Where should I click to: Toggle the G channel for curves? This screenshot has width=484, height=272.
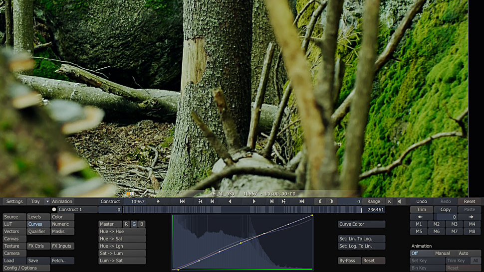(x=134, y=224)
